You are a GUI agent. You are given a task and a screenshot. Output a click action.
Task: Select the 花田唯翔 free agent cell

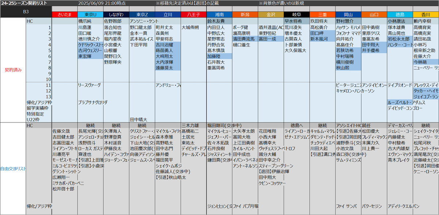click(271, 131)
